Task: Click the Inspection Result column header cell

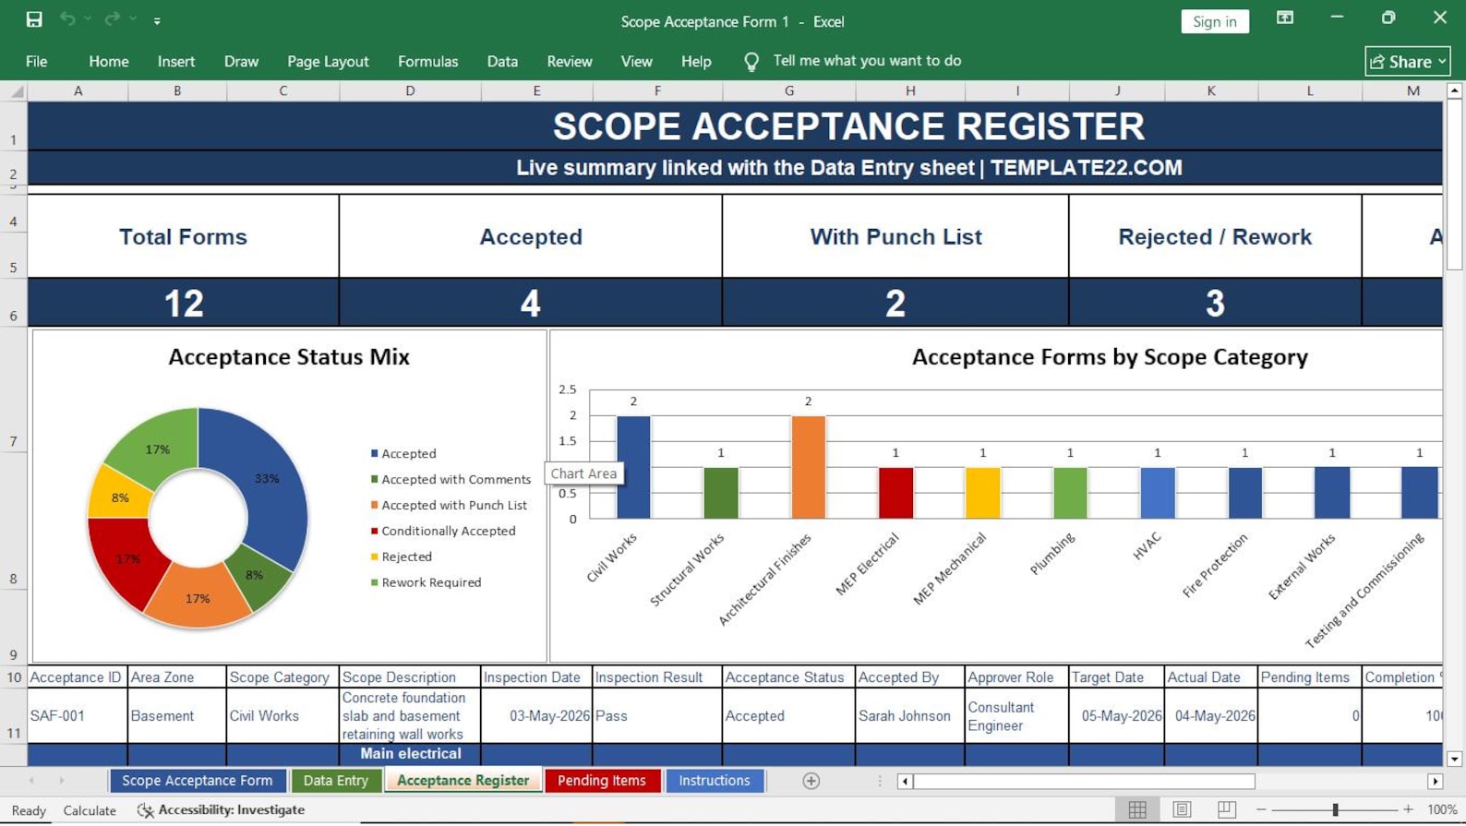Action: click(x=657, y=677)
